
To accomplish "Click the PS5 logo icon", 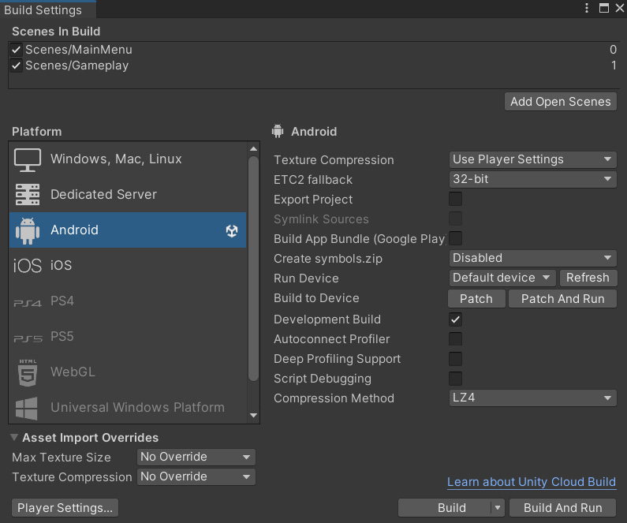I will coord(28,338).
